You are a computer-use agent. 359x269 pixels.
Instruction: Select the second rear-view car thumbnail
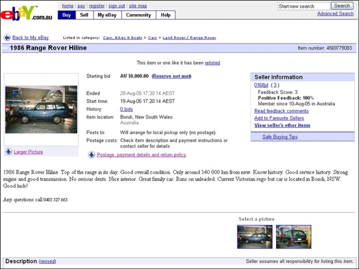[x=293, y=237]
